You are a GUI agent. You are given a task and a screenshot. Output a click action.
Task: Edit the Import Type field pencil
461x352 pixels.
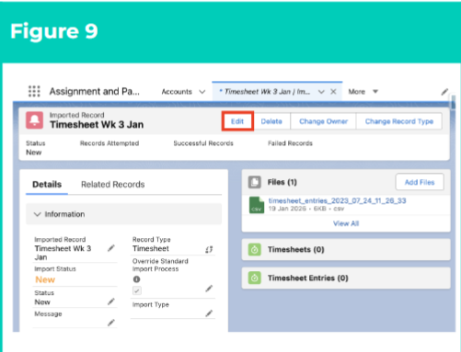click(209, 313)
